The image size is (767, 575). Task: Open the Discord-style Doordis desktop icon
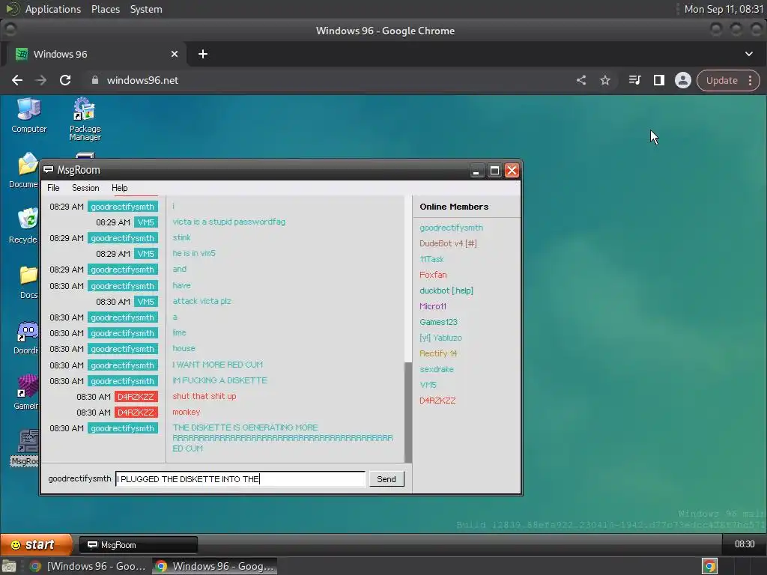26,338
